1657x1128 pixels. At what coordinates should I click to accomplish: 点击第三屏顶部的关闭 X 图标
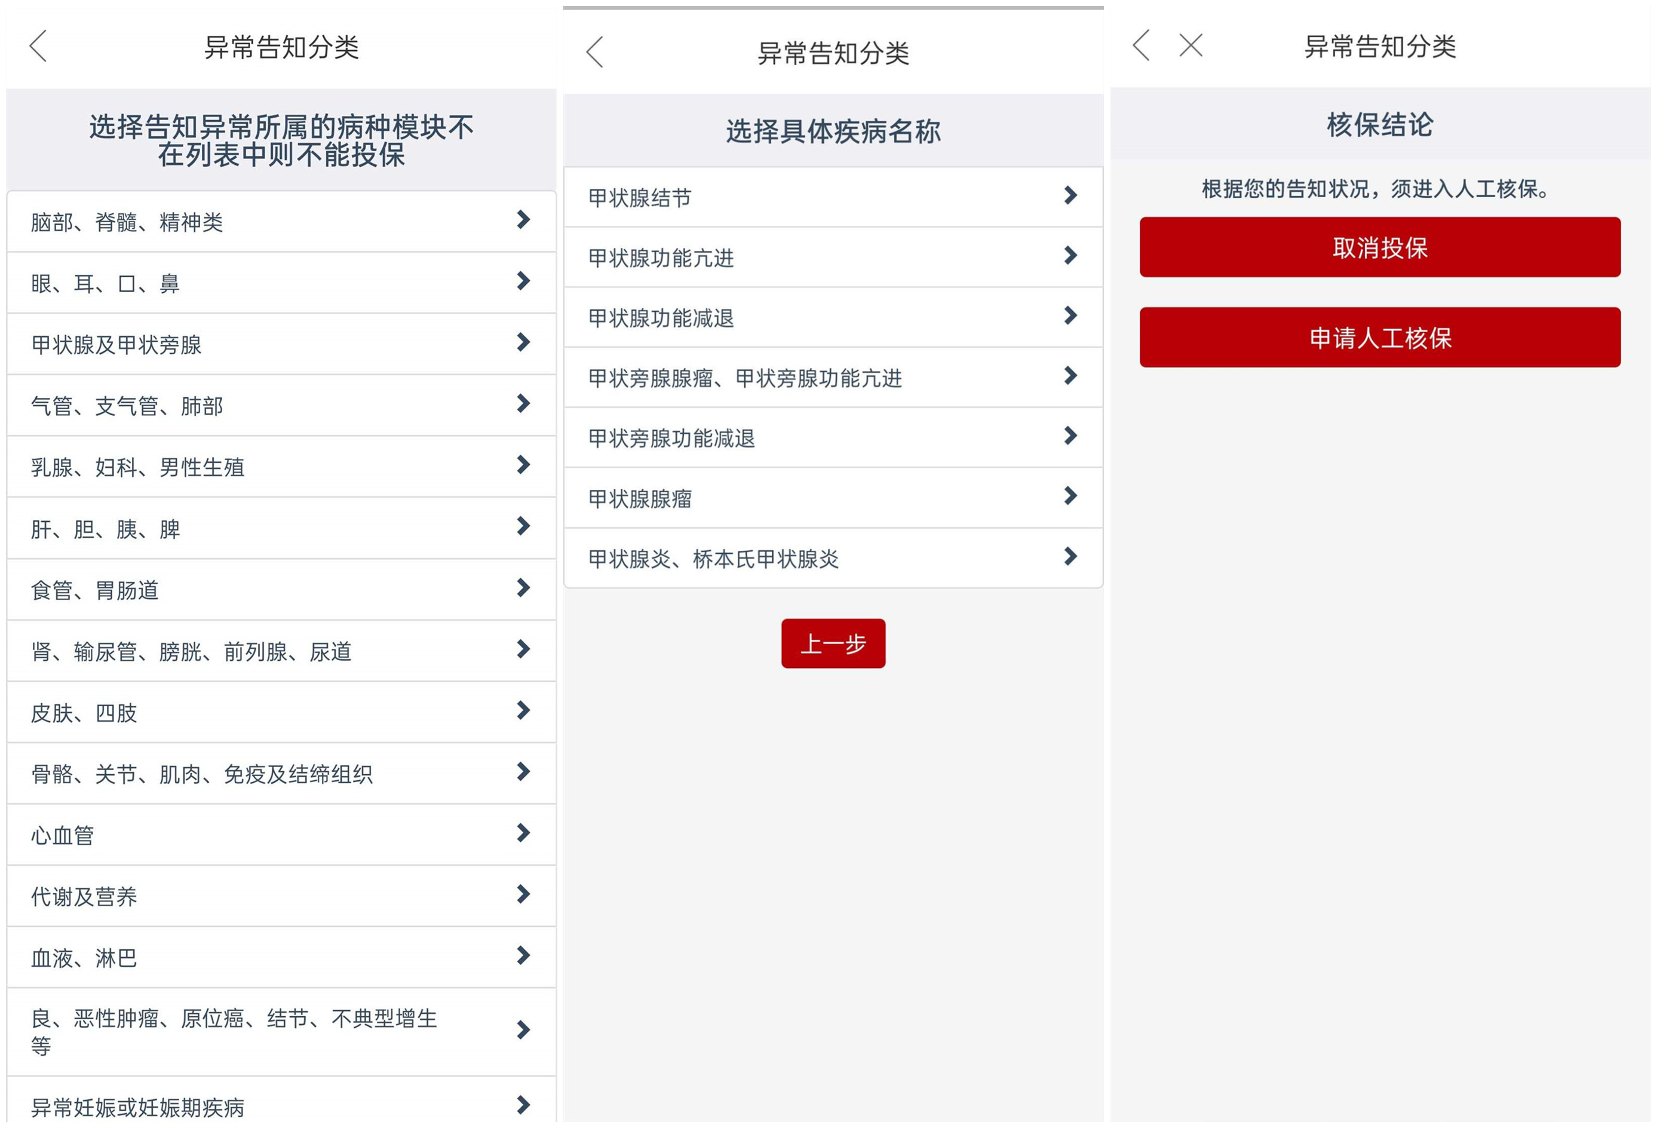(x=1189, y=44)
